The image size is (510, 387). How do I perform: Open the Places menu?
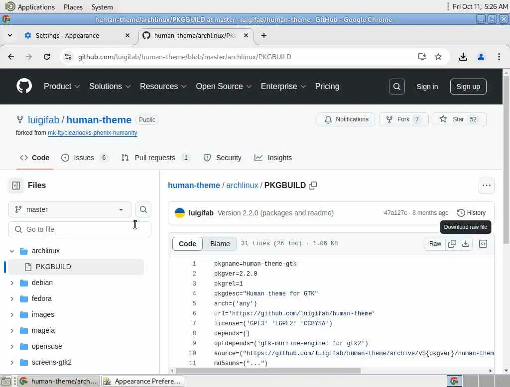pyautogui.click(x=73, y=7)
